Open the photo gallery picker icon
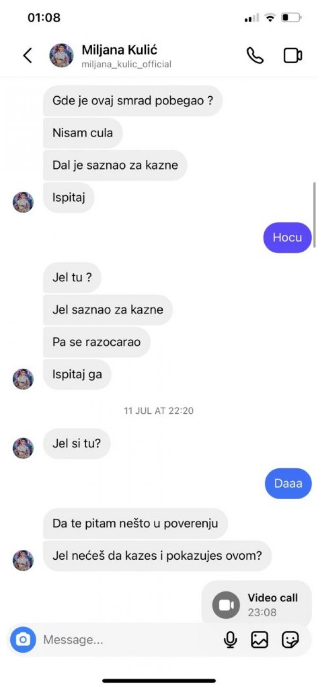This screenshot has width=318, height=689. click(259, 640)
